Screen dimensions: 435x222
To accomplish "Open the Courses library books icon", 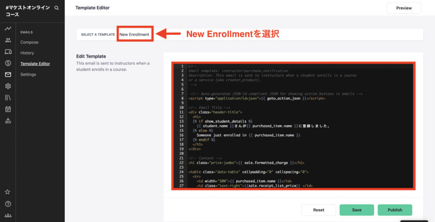I will pyautogui.click(x=8, y=98).
